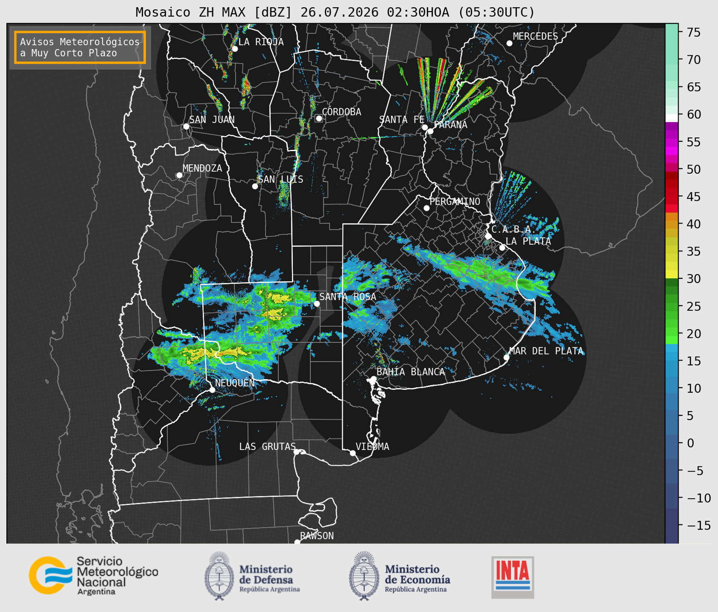Click the Viedma city marker
Screen dimensions: 718x612
tap(352, 453)
